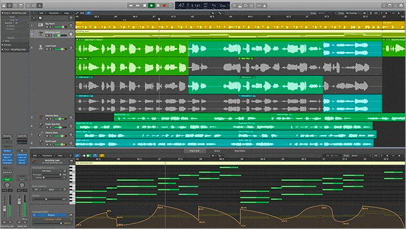The width and height of the screenshot is (406, 229).
Task: Click the green Play button in transport
Action: [152, 6]
